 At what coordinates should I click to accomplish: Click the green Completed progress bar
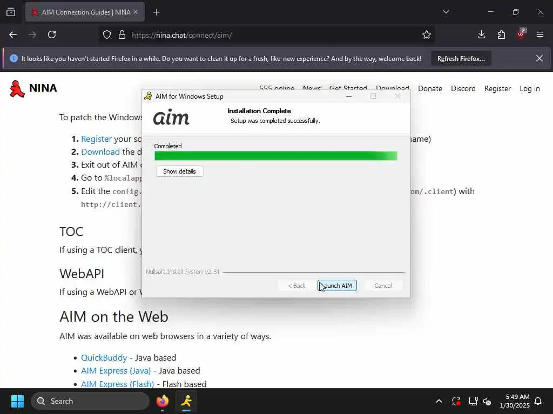point(276,156)
